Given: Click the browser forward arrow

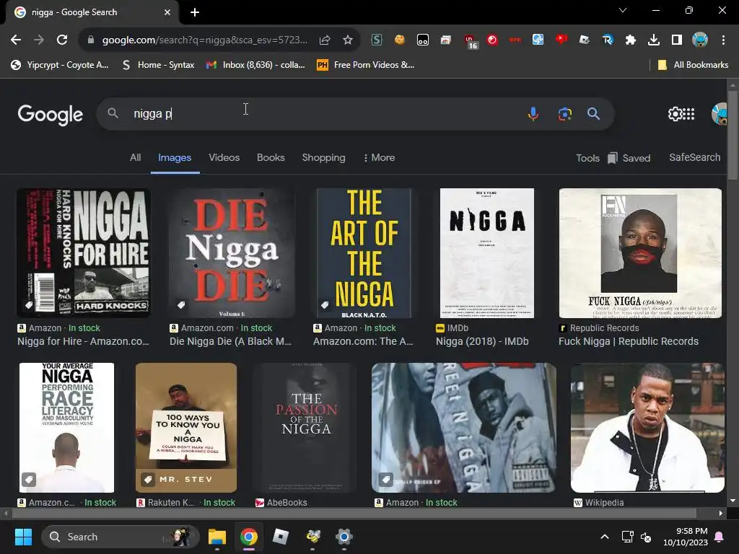Looking at the screenshot, I should pos(39,40).
